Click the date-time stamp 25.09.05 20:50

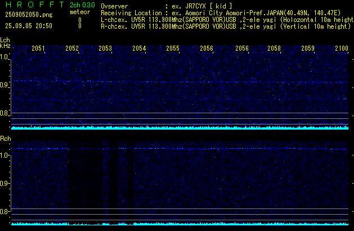[x=29, y=26]
